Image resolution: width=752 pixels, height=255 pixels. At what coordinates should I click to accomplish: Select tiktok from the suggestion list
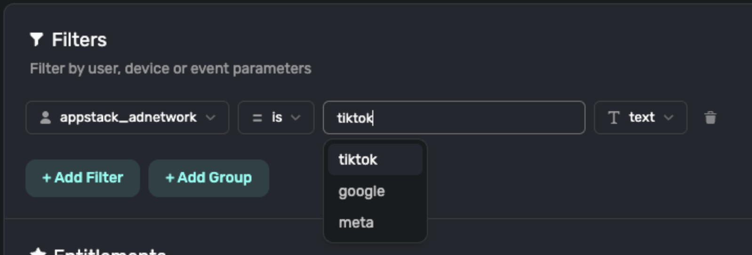pyautogui.click(x=375, y=159)
